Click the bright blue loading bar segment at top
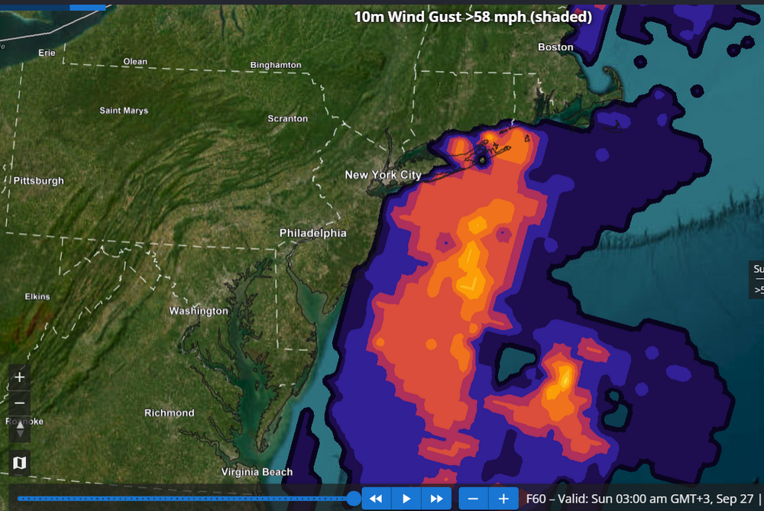 point(88,8)
